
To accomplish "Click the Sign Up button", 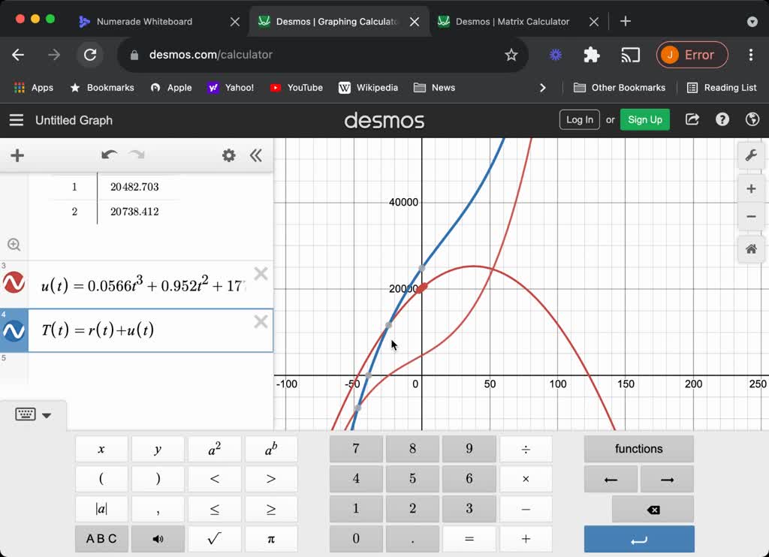I will pos(644,119).
